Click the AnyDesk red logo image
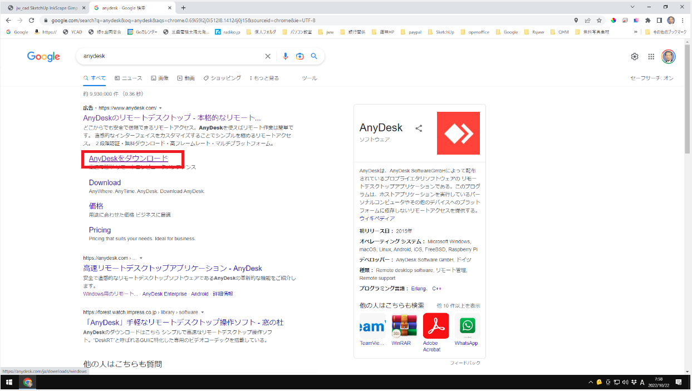692x391 pixels. coord(458,133)
